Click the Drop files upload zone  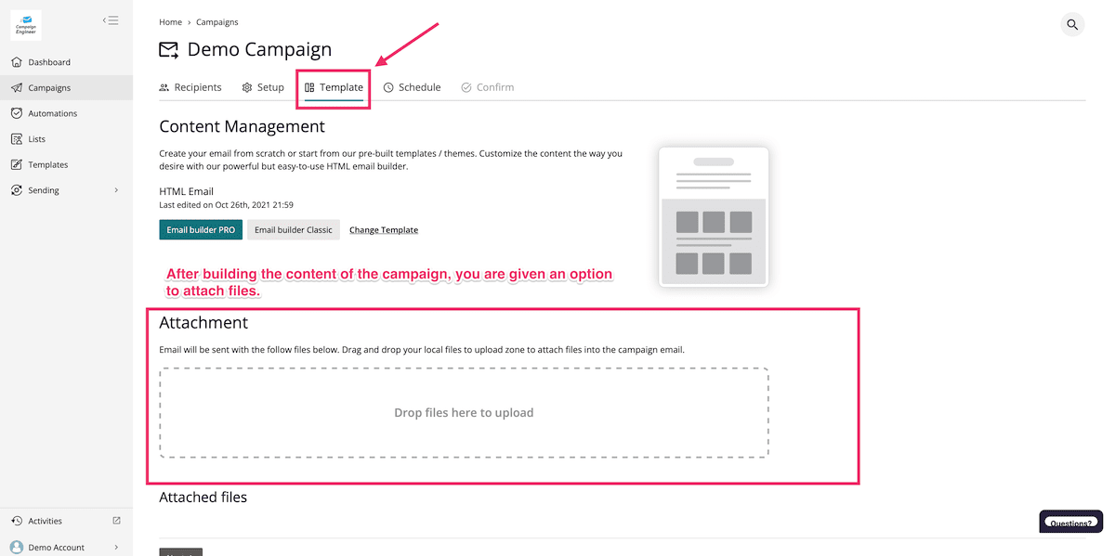[464, 413]
